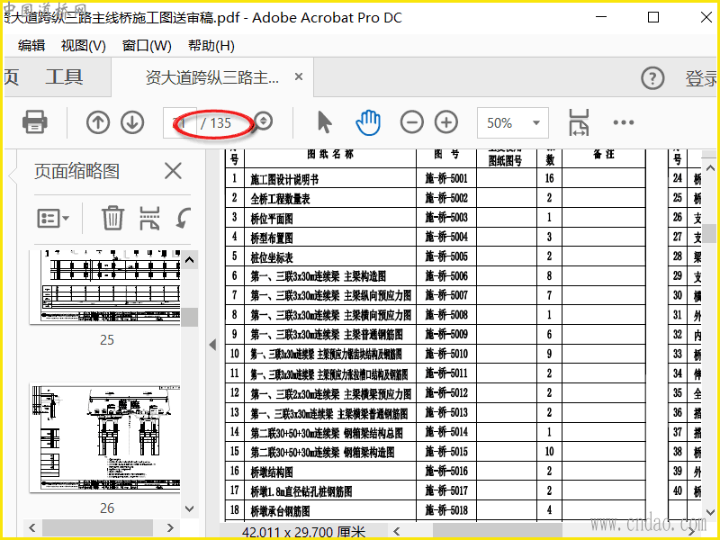Click drawing number 施-桥-5014 cell
The height and width of the screenshot is (540, 720).
446,432
